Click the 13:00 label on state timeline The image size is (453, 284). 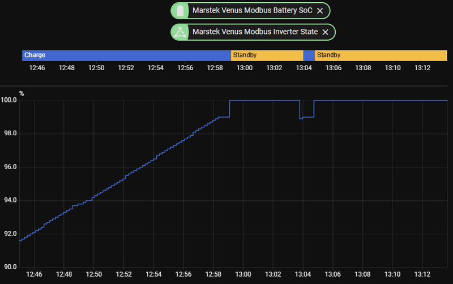click(x=245, y=68)
